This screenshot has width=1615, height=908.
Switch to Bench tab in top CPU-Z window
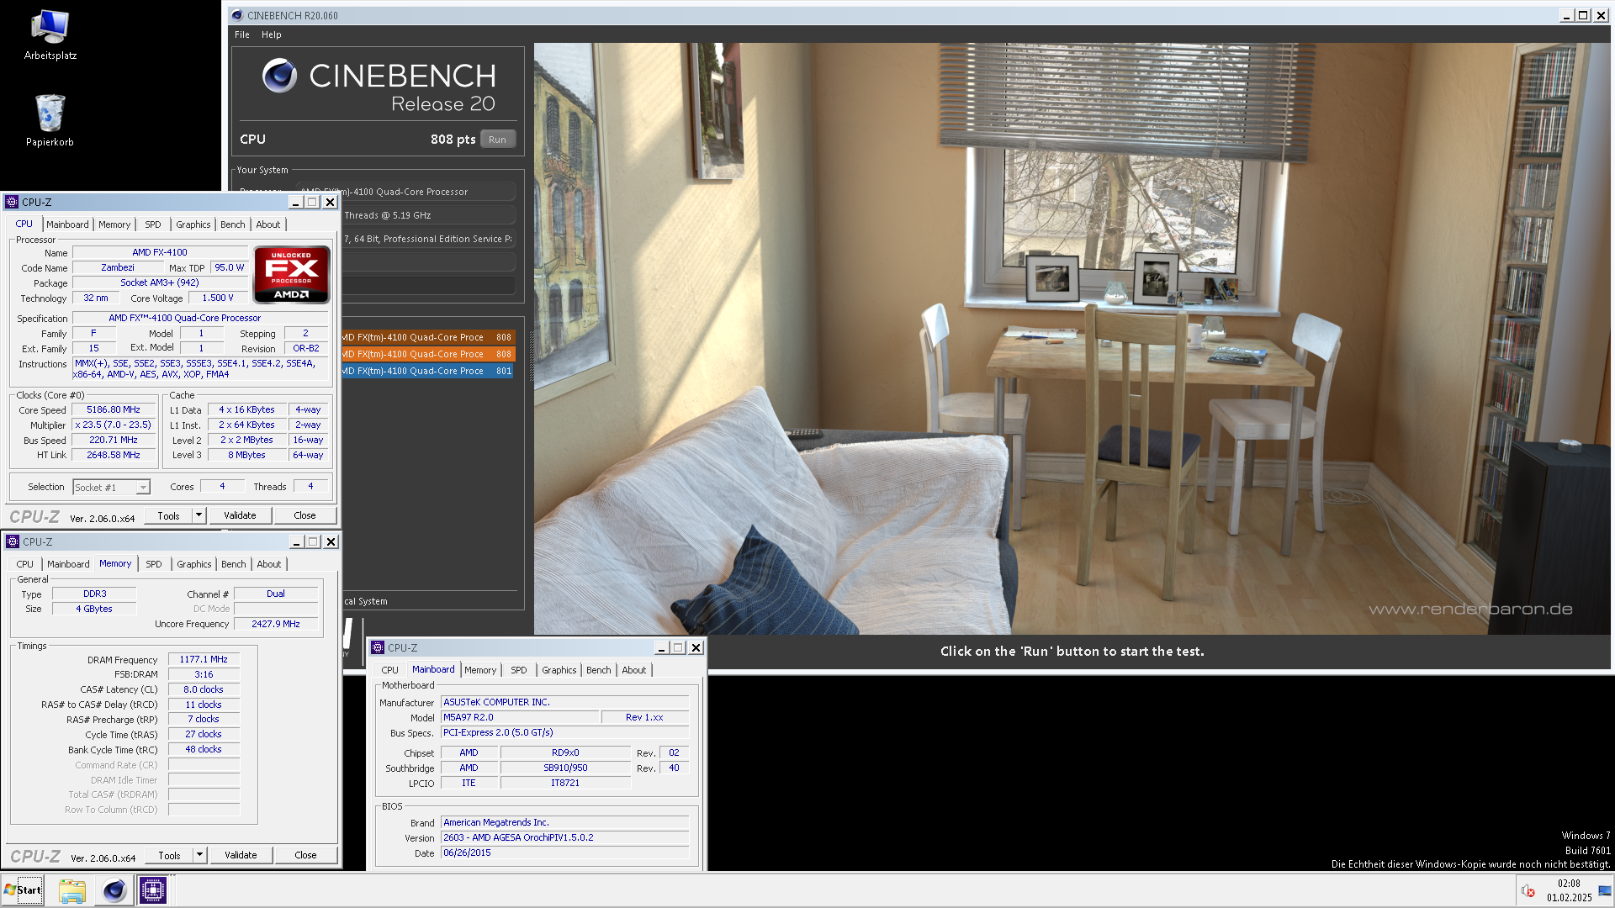coord(233,224)
